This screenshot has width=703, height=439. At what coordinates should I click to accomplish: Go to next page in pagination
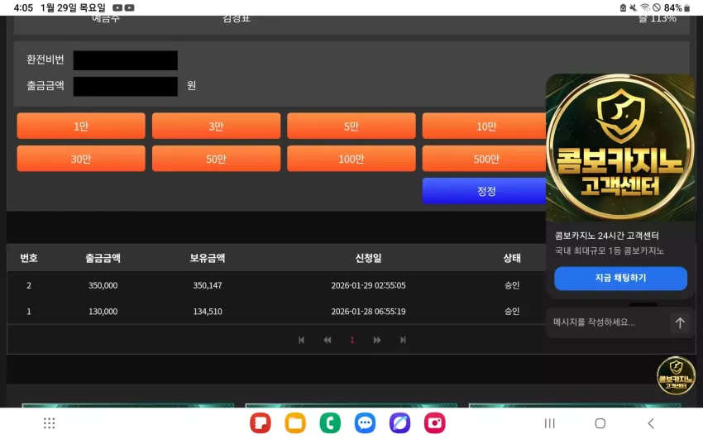pos(377,340)
